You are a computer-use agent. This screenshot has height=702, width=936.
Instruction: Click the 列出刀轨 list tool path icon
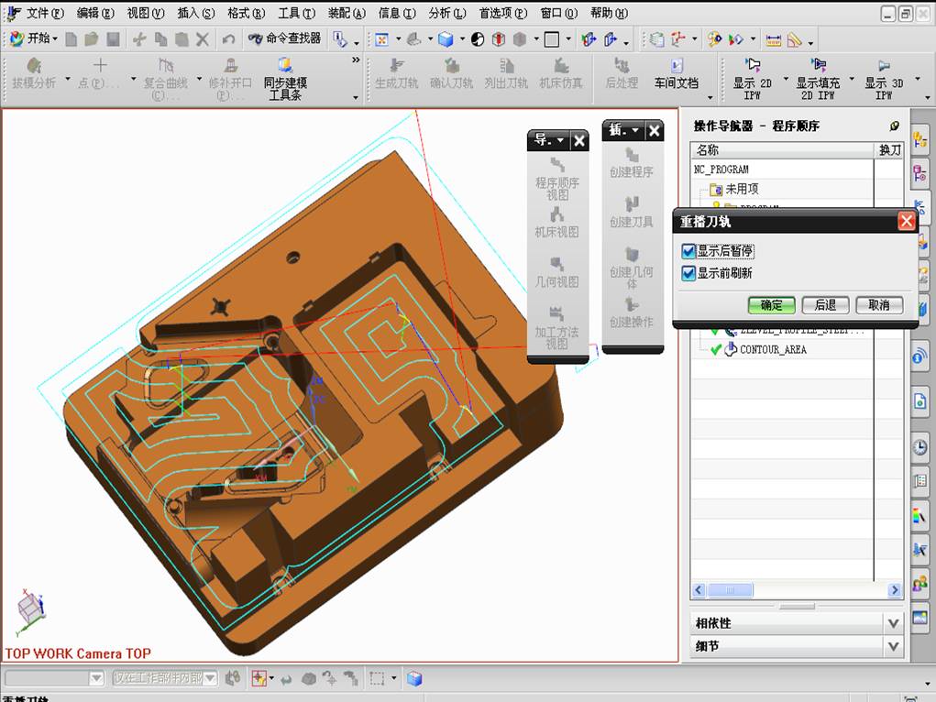pyautogui.click(x=506, y=65)
